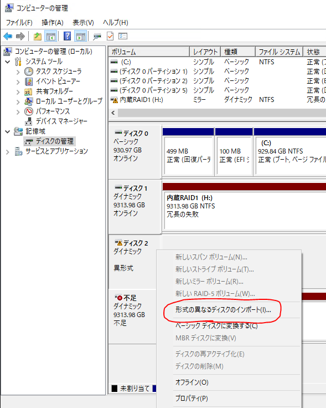Click the Back arrow toolbar icon
Screen dimensions: 326x408
point(8,36)
